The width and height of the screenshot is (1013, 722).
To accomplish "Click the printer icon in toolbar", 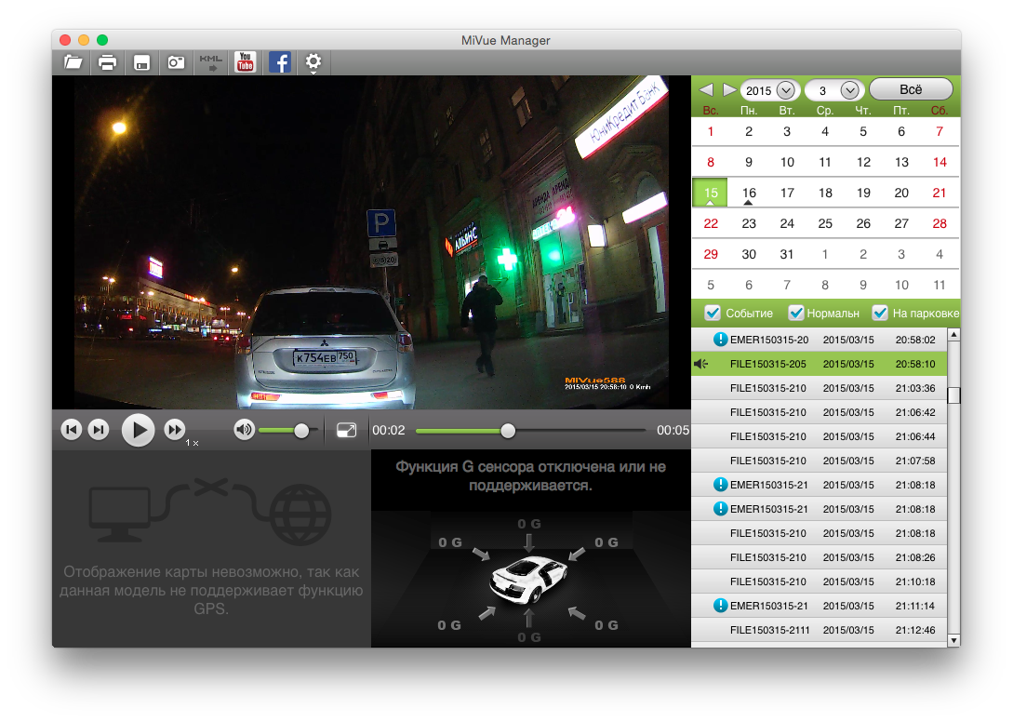I will [x=107, y=62].
